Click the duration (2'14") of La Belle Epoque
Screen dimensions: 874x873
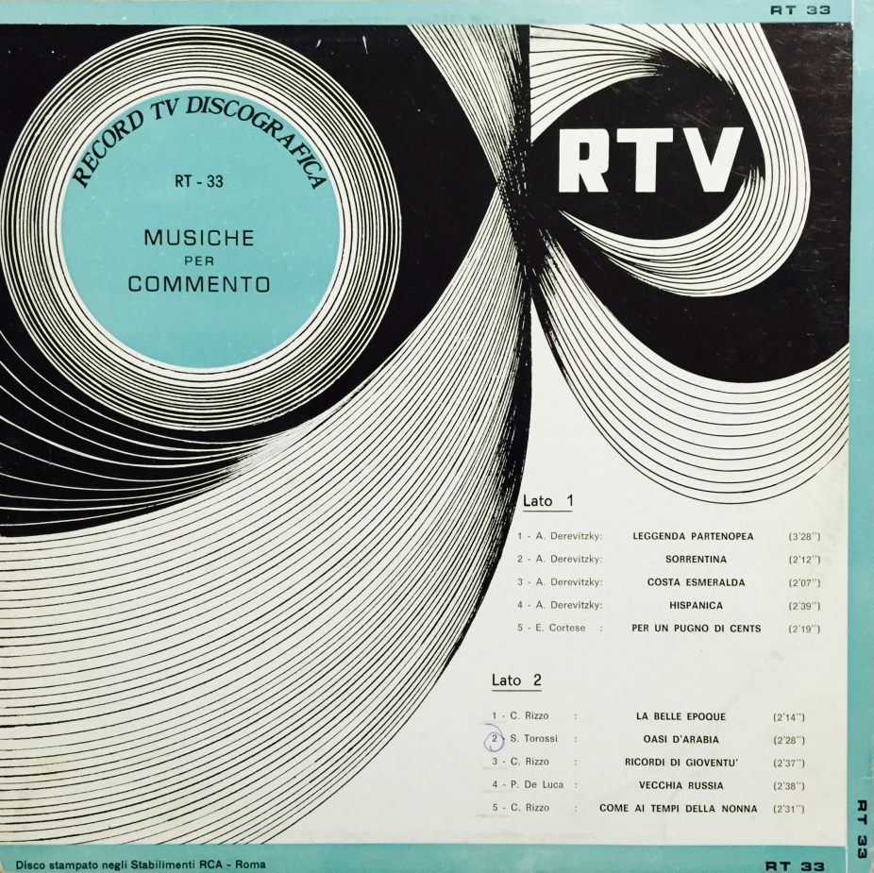click(x=789, y=717)
